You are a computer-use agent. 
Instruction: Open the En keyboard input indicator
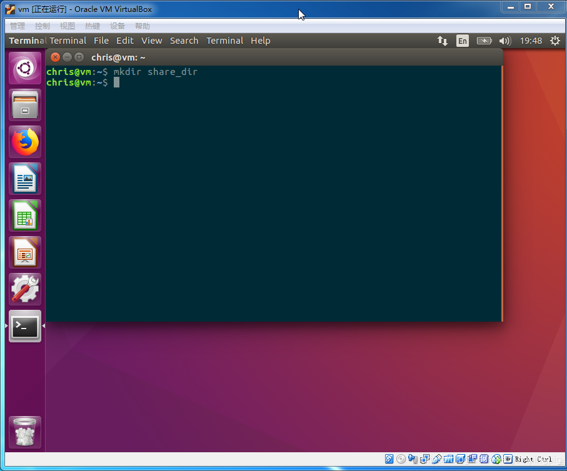(463, 41)
